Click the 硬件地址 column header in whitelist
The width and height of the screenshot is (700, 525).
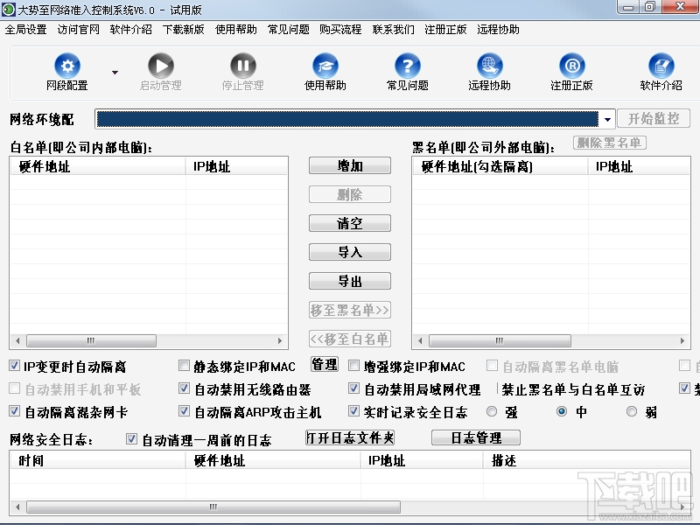click(98, 166)
